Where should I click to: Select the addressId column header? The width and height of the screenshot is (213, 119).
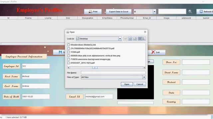click(186, 18)
